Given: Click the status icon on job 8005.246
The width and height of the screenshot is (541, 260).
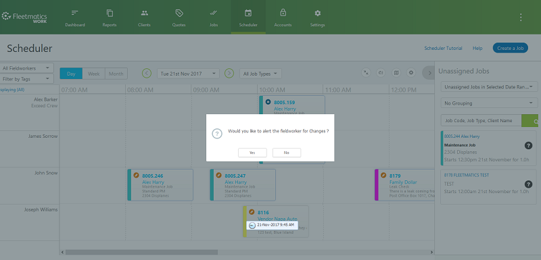Looking at the screenshot, I should [137, 176].
